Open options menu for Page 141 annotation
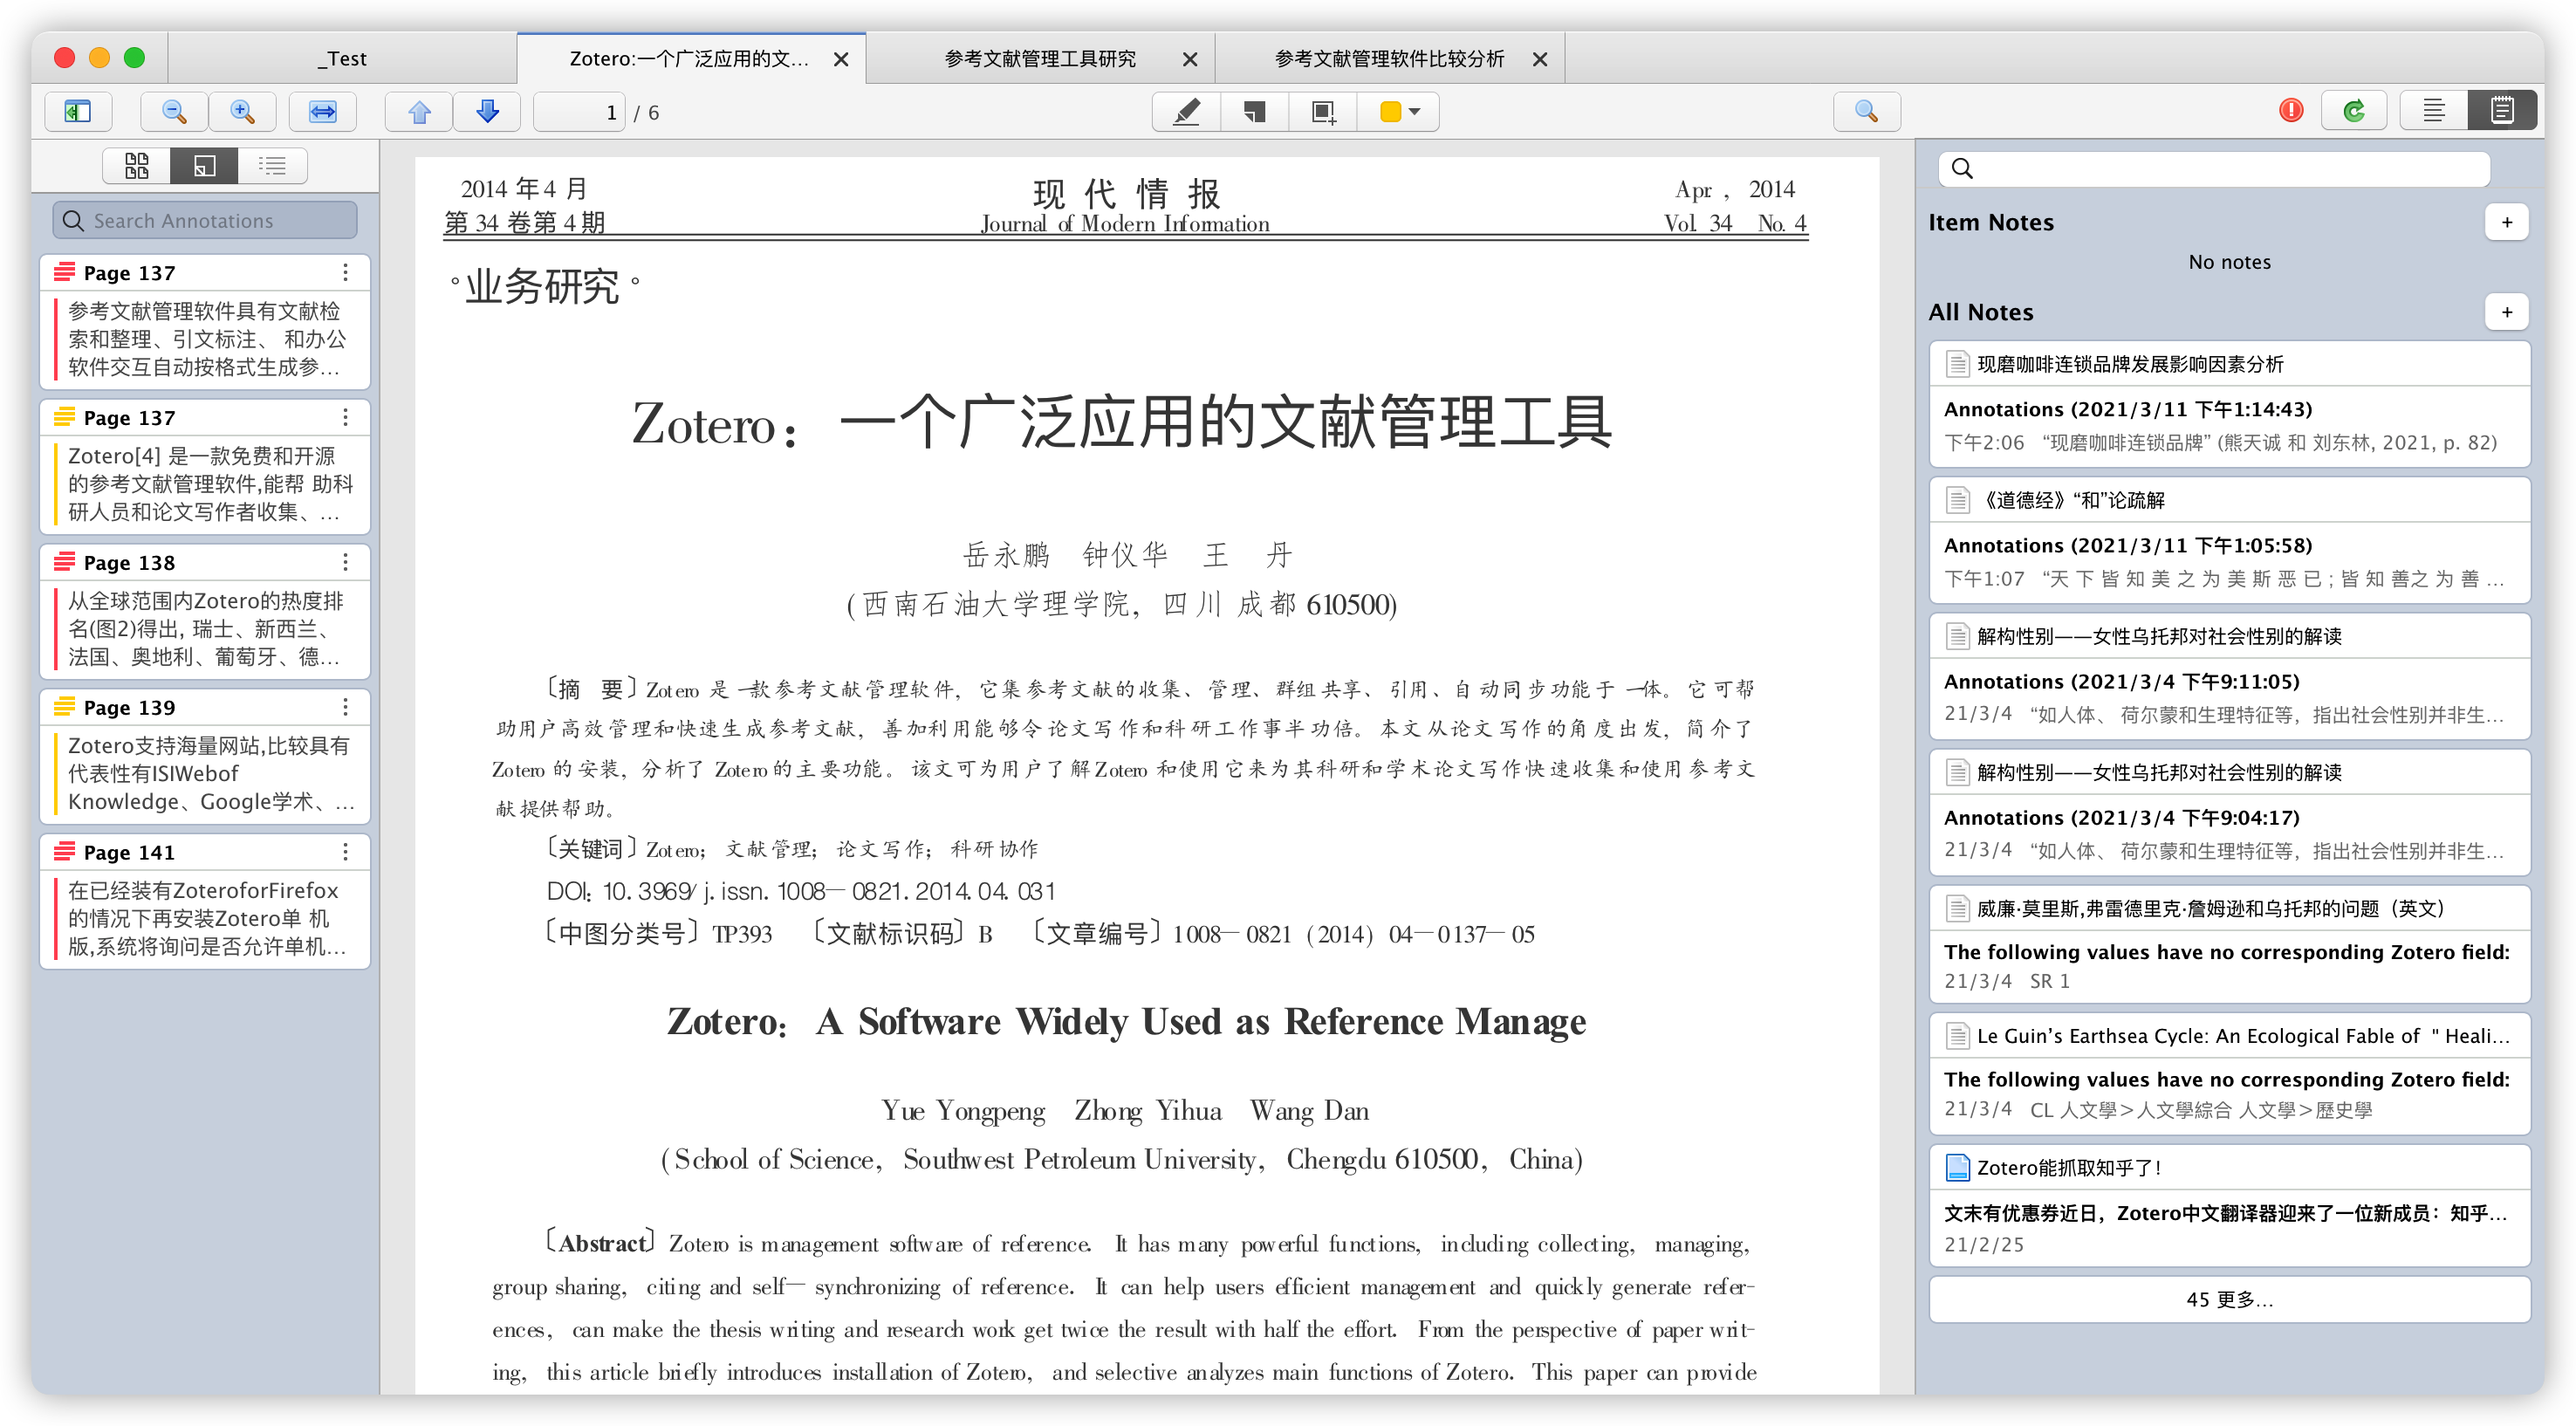The height and width of the screenshot is (1426, 2576). click(345, 851)
